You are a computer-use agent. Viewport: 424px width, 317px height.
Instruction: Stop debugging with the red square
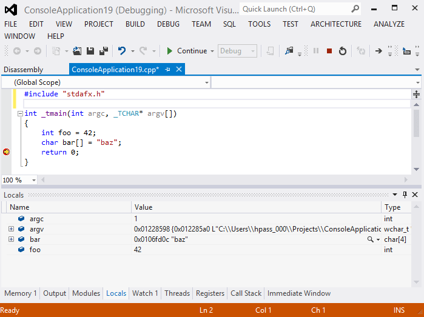pos(329,51)
